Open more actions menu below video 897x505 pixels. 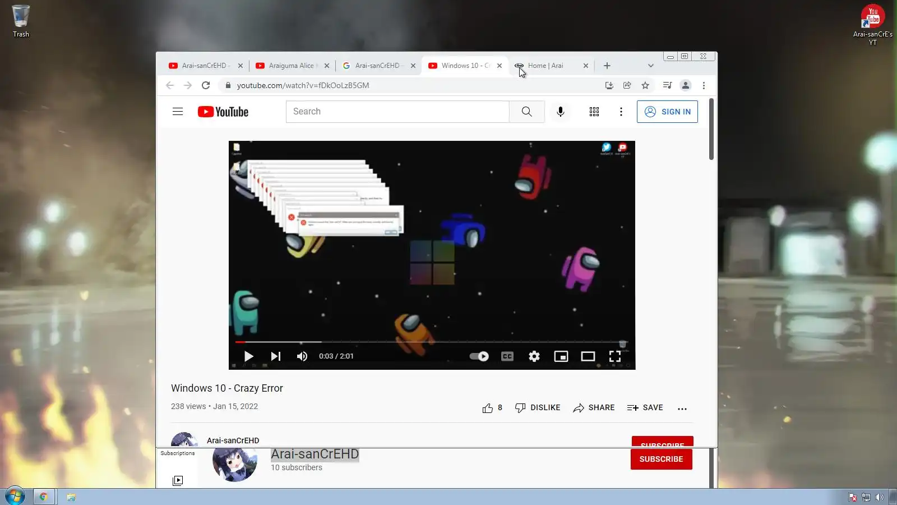682,408
